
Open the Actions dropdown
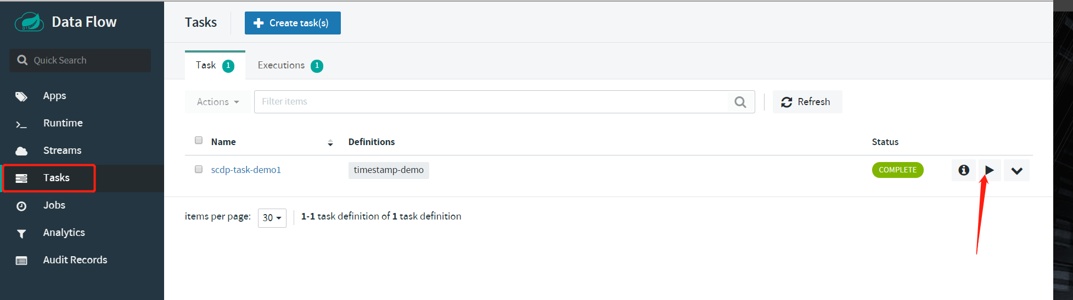(217, 102)
